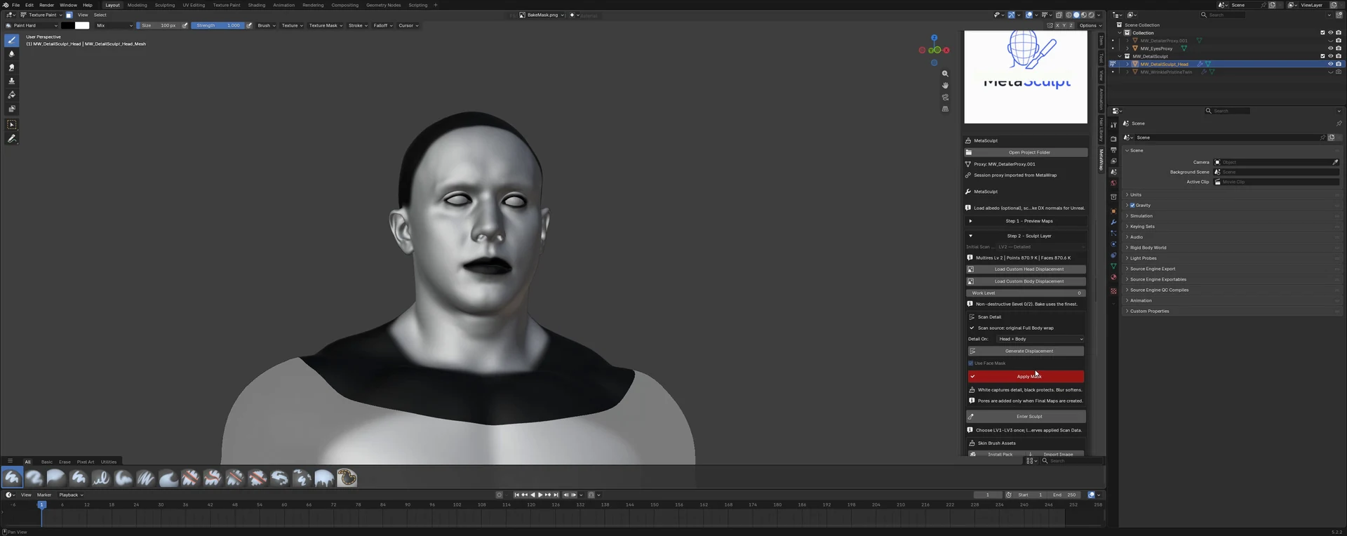Select the Soften tool (water drop icon)
Screen dimensions: 1347x536
pyautogui.click(x=12, y=54)
